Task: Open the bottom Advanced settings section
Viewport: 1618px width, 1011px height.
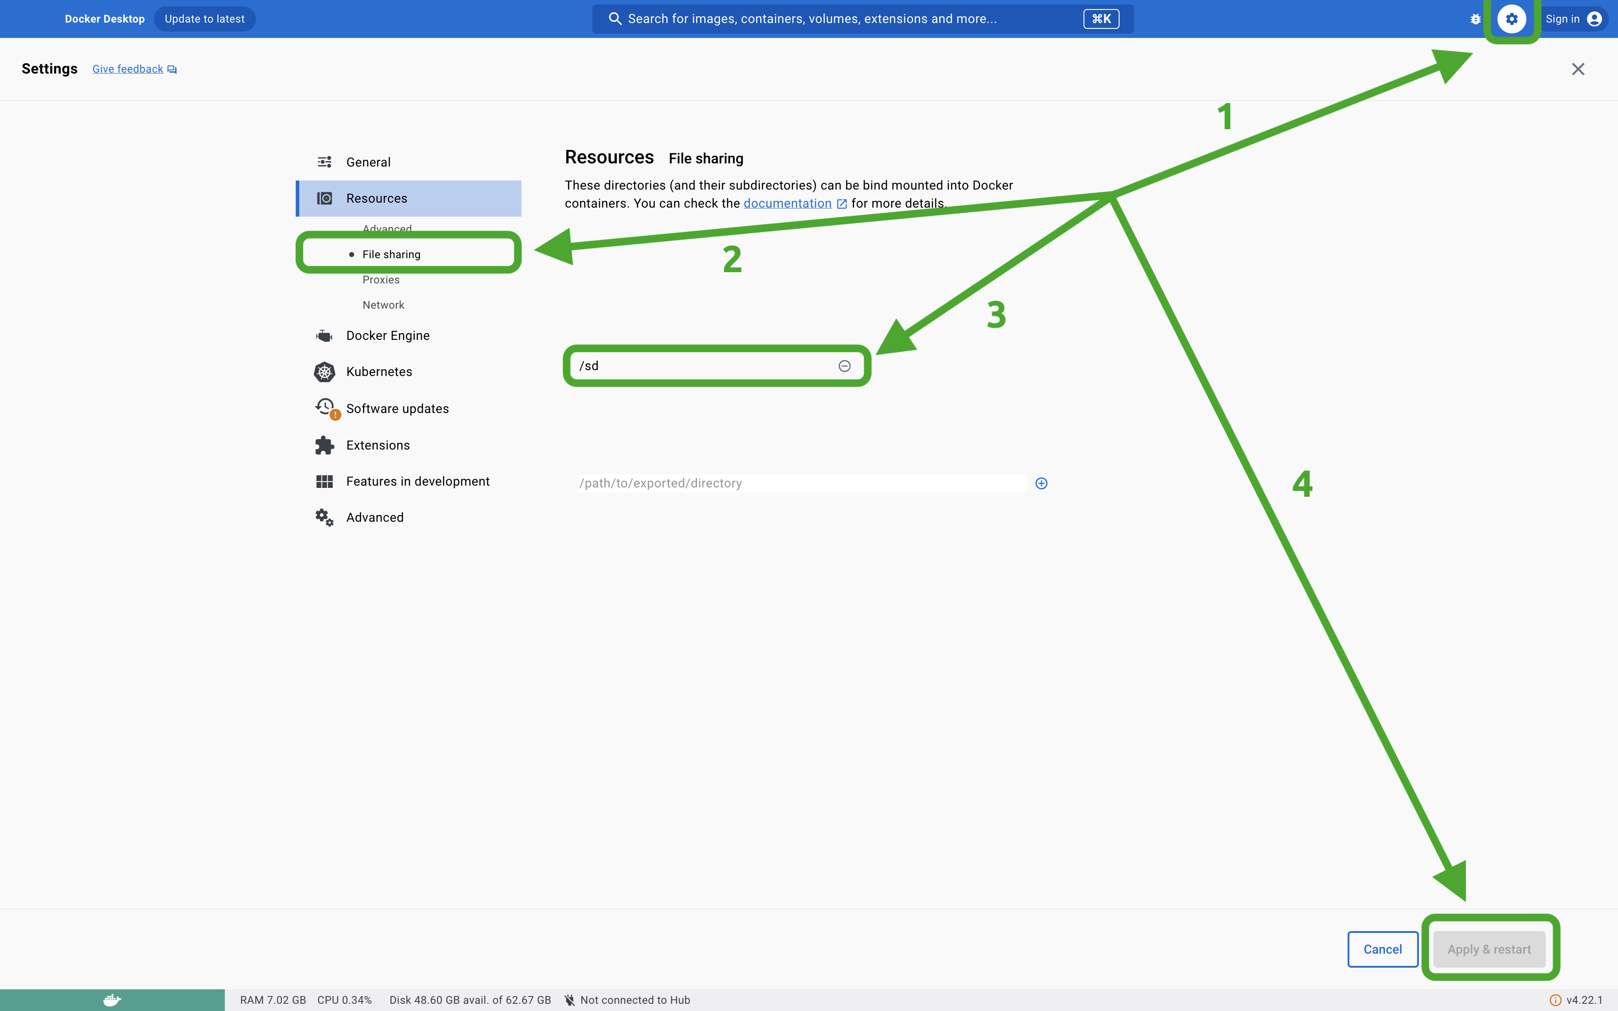Action: pos(409,518)
